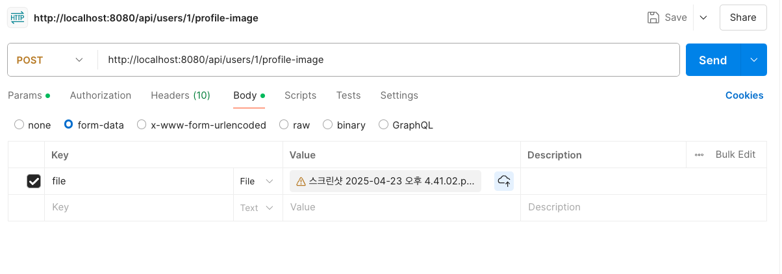The width and height of the screenshot is (782, 274).
Task: Click the HTTP request type icon
Action: point(18,18)
